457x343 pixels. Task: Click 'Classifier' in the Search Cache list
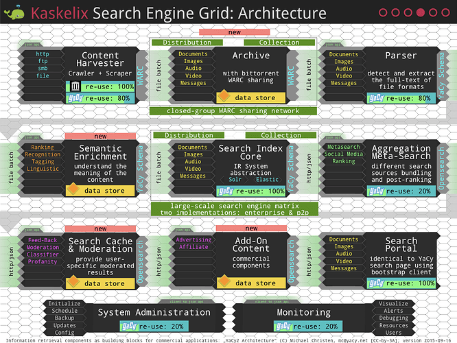(43, 255)
